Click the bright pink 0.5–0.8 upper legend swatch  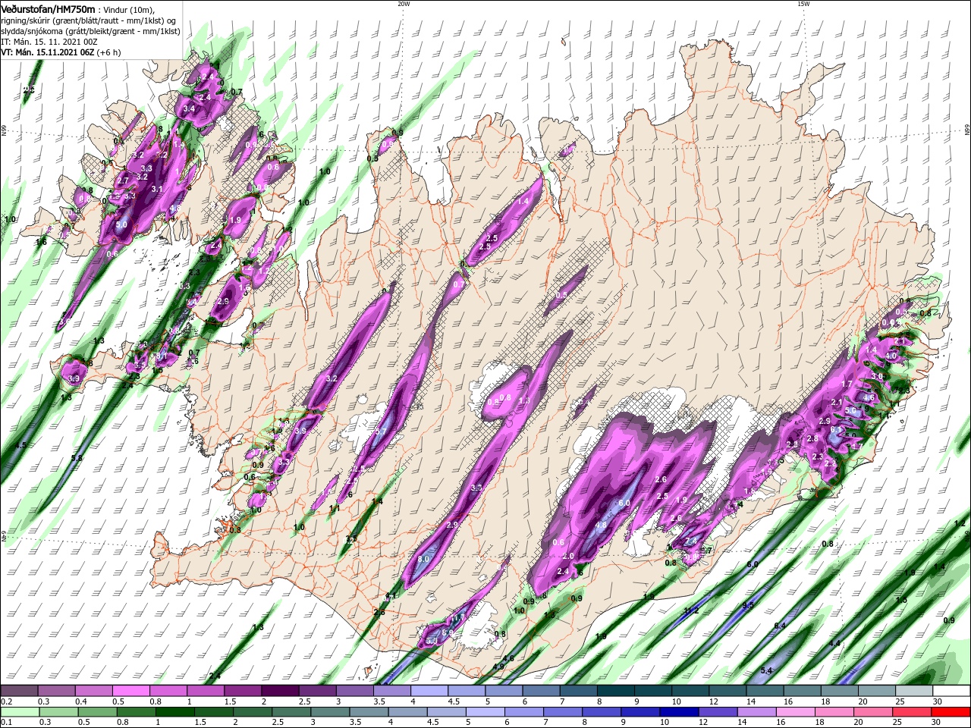[130, 691]
